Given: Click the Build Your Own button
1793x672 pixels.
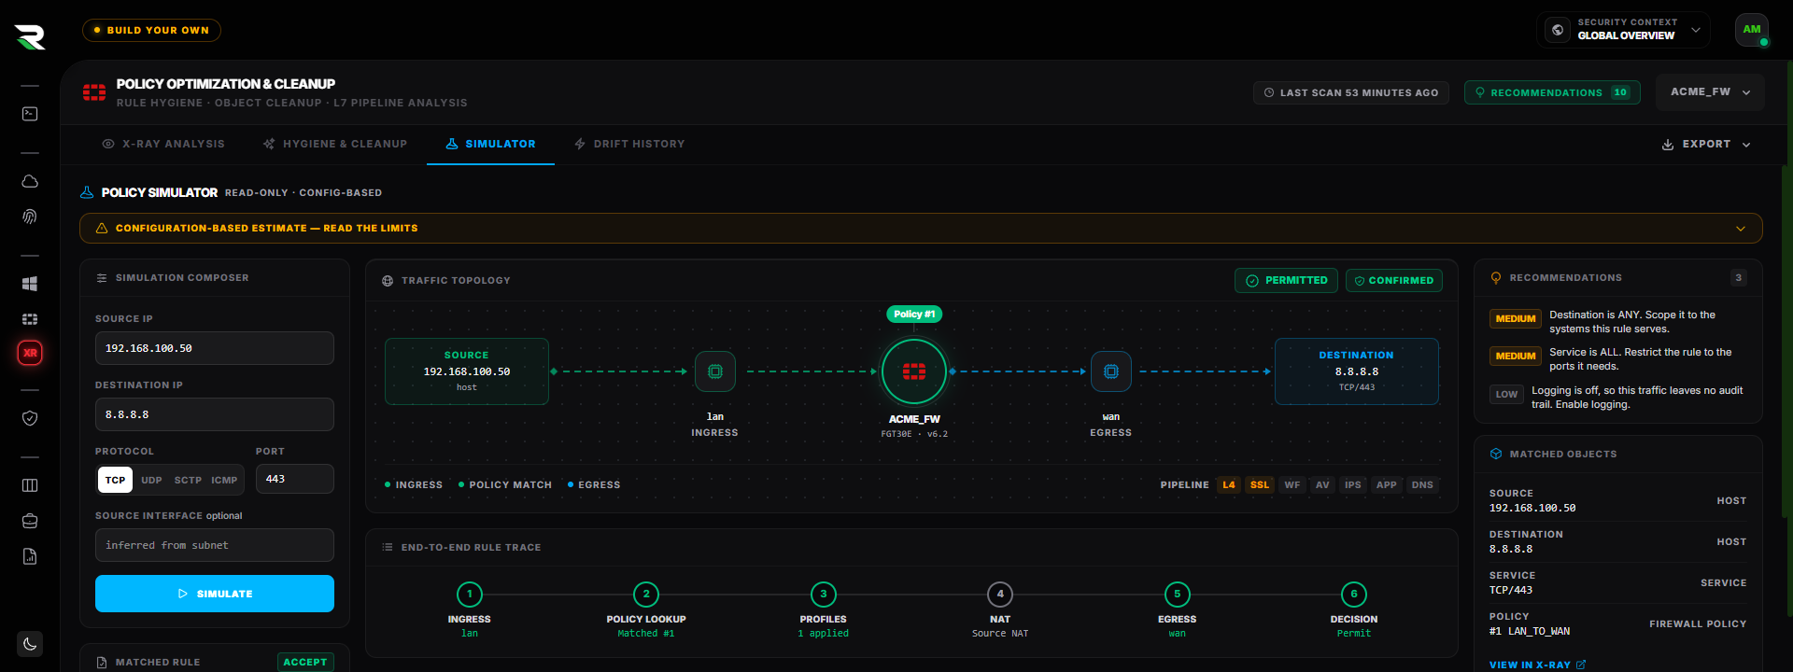Looking at the screenshot, I should [151, 30].
